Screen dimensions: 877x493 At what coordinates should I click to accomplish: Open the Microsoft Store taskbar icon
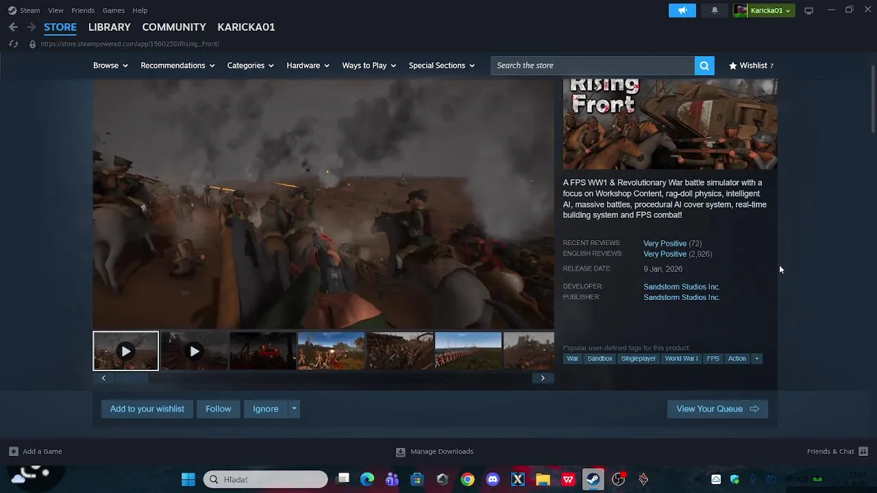(x=417, y=479)
